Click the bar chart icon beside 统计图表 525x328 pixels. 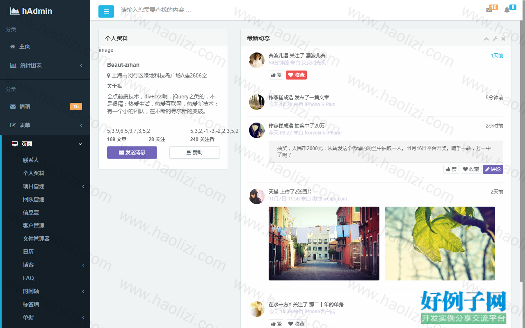click(x=13, y=66)
